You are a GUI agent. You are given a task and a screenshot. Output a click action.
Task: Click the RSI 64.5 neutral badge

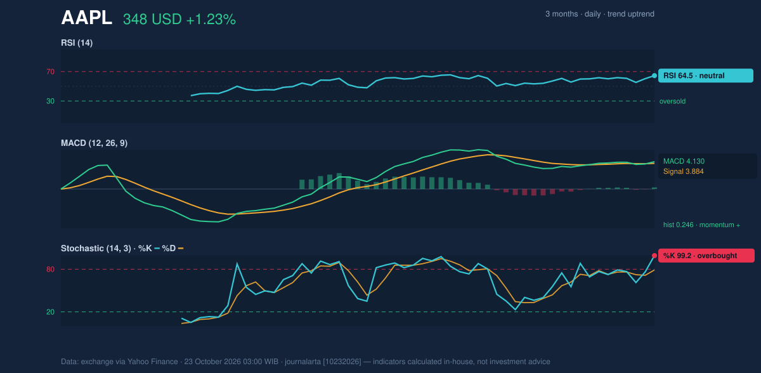click(706, 75)
